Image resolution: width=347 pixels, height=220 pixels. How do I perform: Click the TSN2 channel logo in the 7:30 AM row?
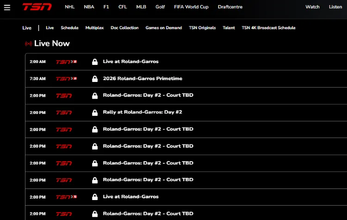(66, 79)
